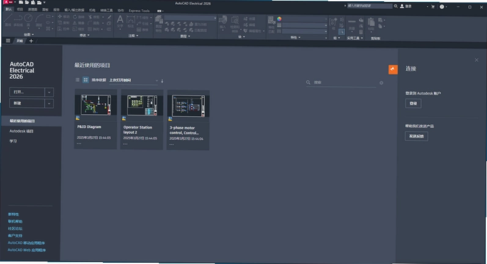Click the Open folder icon in quick access toolbar
Viewport: 487px width, 264px height.
click(x=27, y=2)
